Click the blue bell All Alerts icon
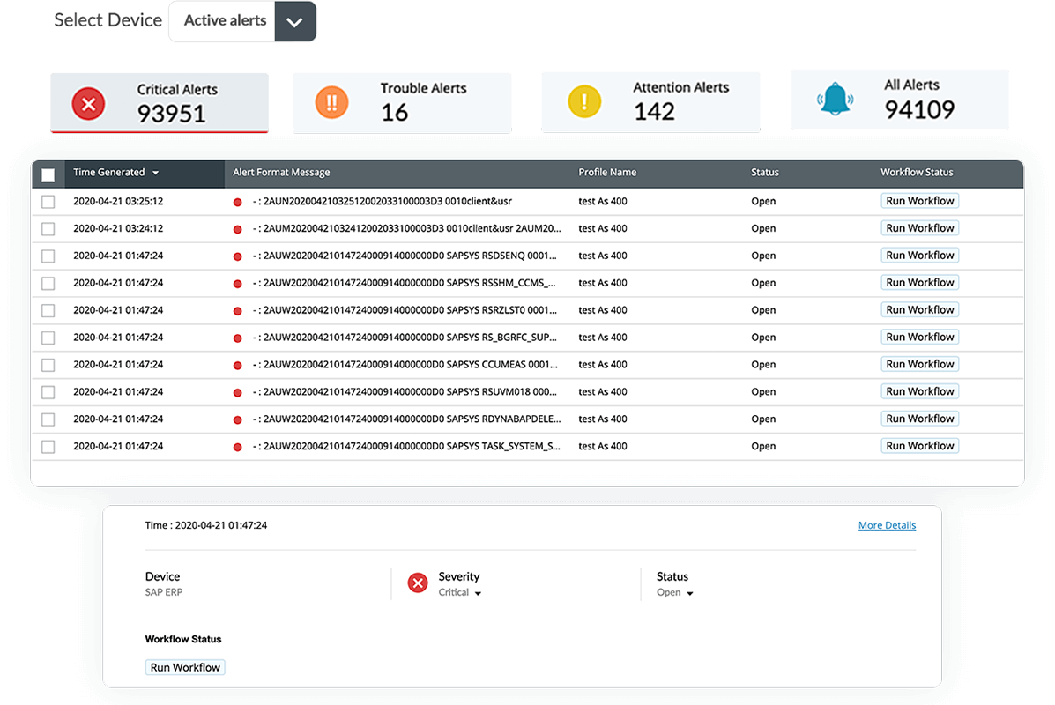 [835, 100]
